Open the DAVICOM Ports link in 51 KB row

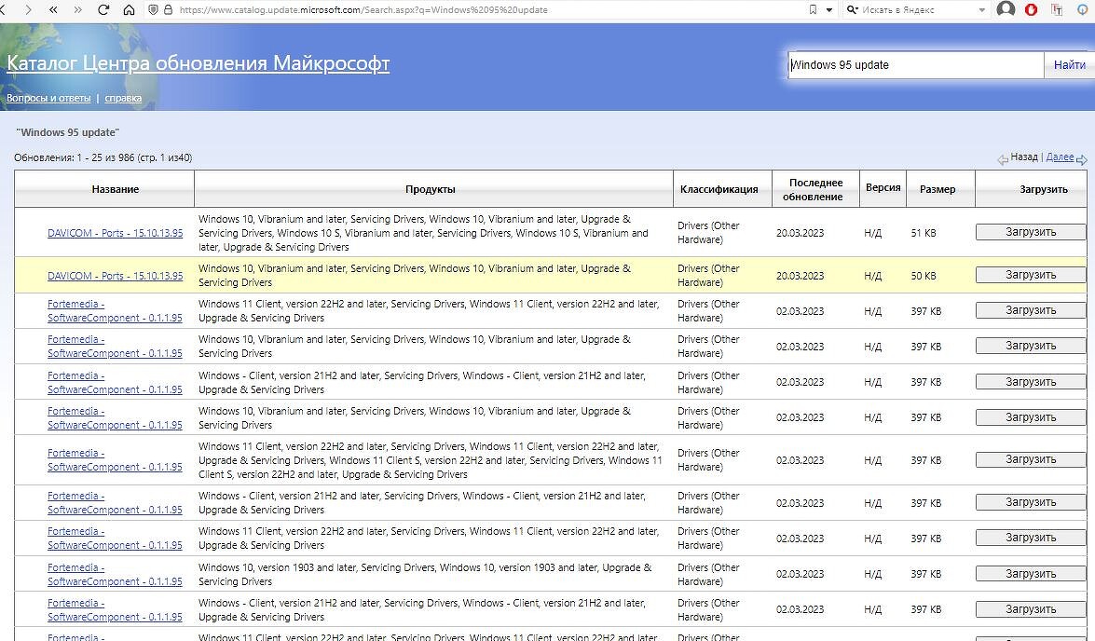pyautogui.click(x=116, y=233)
